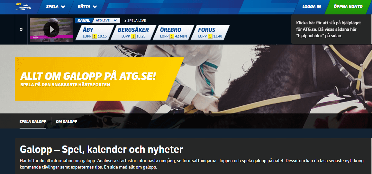Click the help mode tooltip bubble
The height and width of the screenshot is (174, 372).
[332, 29]
